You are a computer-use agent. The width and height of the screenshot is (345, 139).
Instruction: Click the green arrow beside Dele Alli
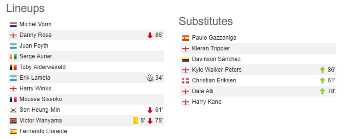[322, 91]
